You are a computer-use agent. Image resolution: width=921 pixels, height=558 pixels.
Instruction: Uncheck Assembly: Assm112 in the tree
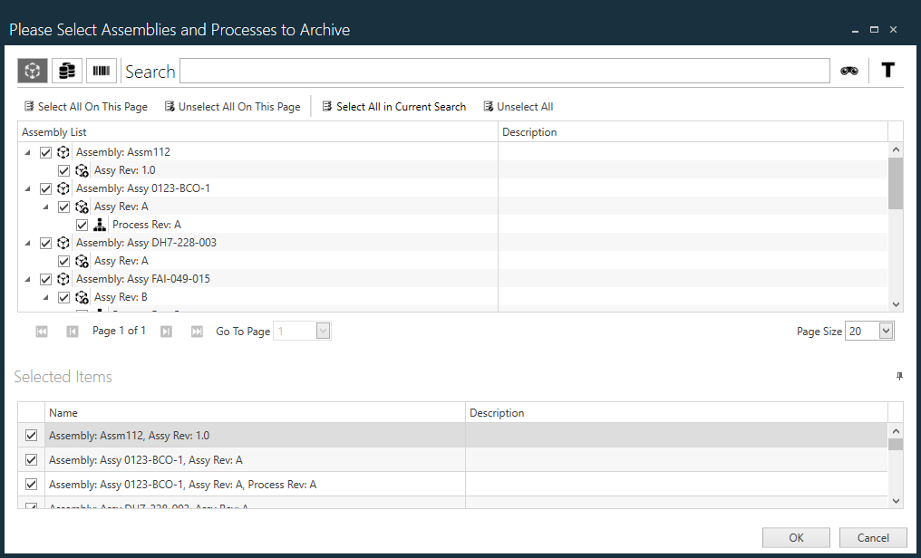(45, 152)
